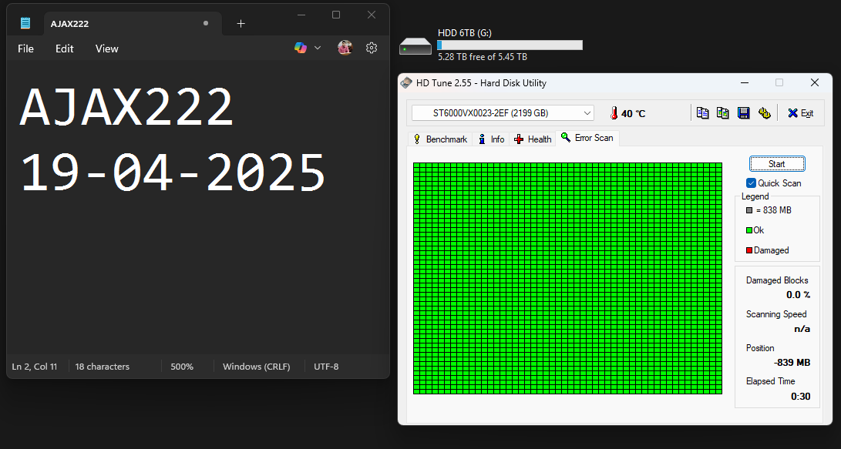Screen dimensions: 841x449
Task: Click the red thermometer temperature icon
Action: [614, 113]
